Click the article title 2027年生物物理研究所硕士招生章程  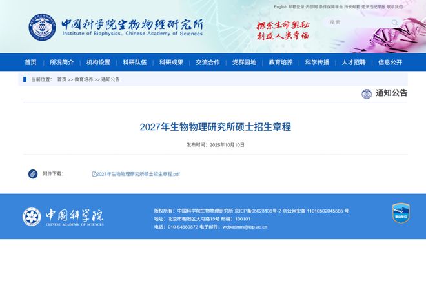coord(215,127)
